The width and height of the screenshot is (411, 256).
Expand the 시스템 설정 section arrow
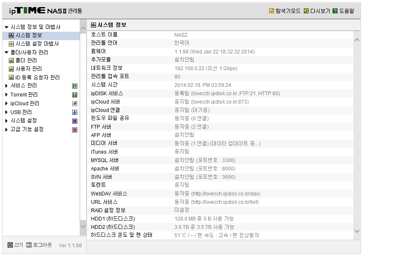[6, 121]
